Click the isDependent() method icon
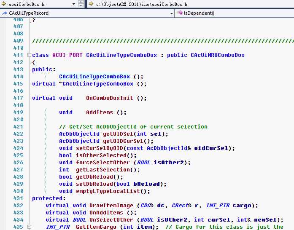The image size is (294, 230). pyautogui.click(x=180, y=13)
